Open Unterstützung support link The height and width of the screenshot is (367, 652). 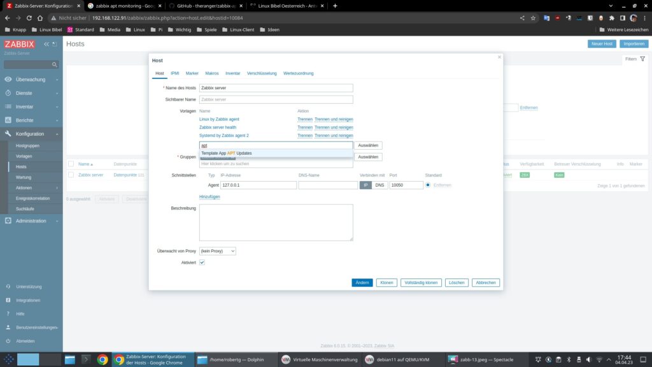(29, 287)
